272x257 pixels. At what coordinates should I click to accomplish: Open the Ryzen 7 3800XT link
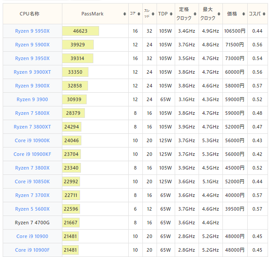click(32, 127)
